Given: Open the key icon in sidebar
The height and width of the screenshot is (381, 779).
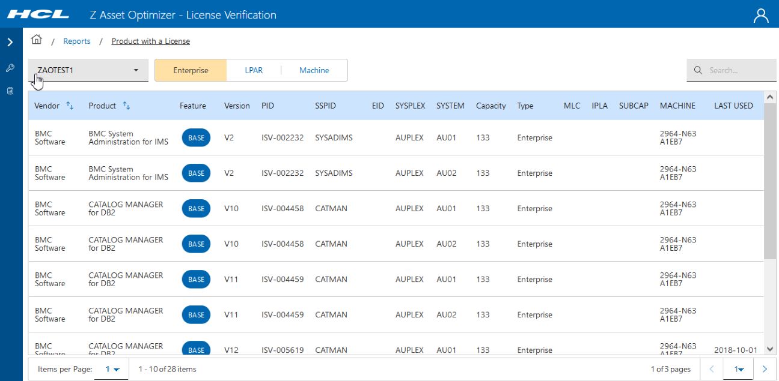Looking at the screenshot, I should (10, 68).
